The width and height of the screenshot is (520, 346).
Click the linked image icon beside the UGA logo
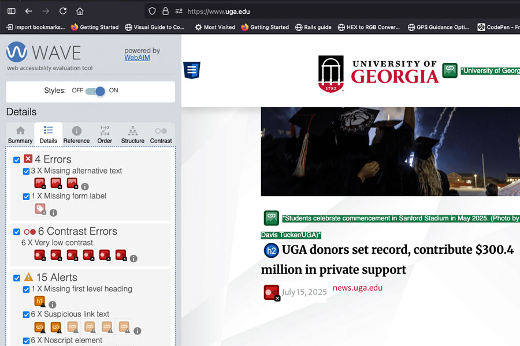(450, 70)
